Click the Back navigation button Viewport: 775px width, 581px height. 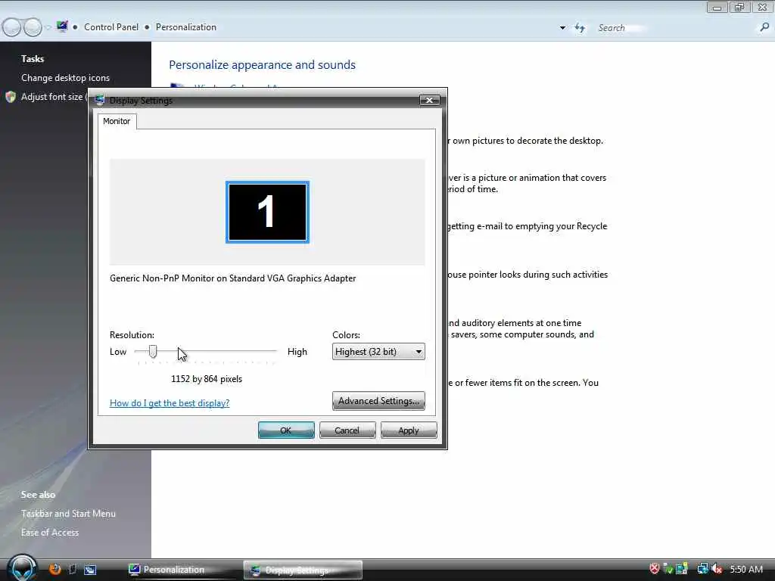[x=11, y=27]
